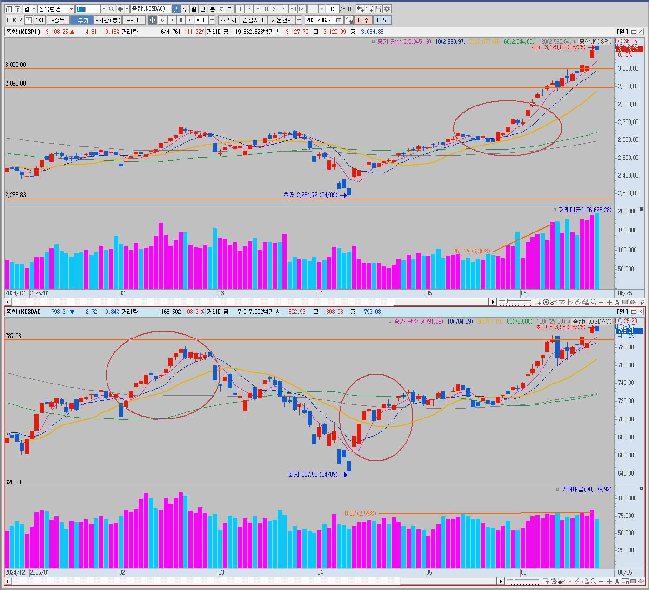This screenshot has width=649, height=590.
Task: Select the tick (틱) period toggle
Action: 230,9
